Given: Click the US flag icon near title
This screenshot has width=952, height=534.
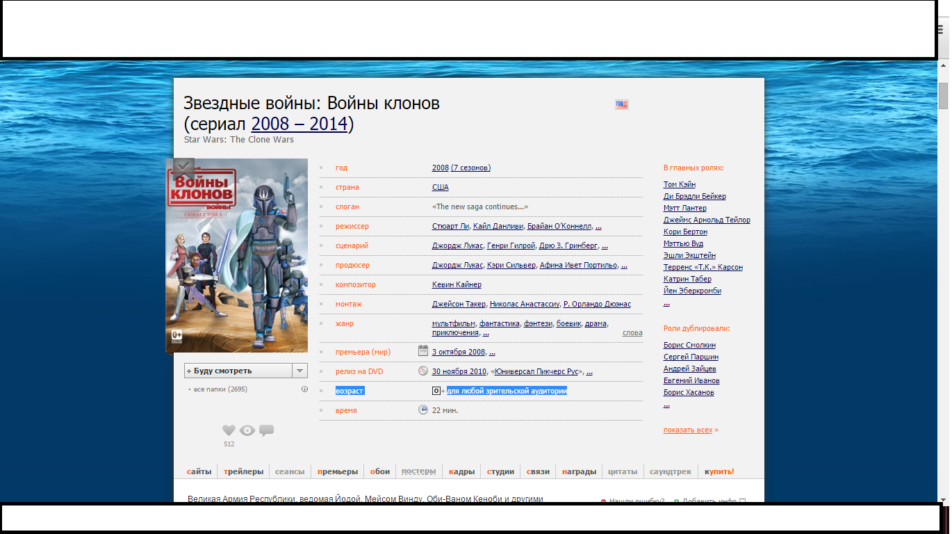Looking at the screenshot, I should [622, 104].
